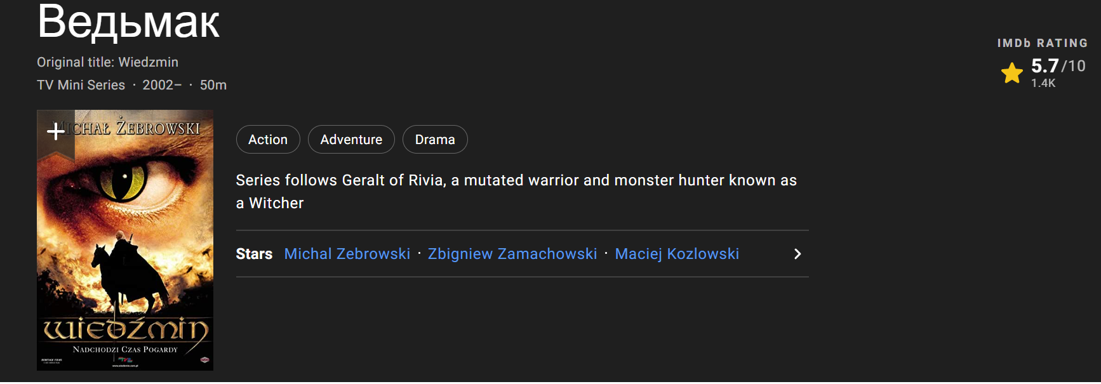Open Maciej Kozlowski's profile link
Viewport: 1101px width, 384px height.
(677, 254)
